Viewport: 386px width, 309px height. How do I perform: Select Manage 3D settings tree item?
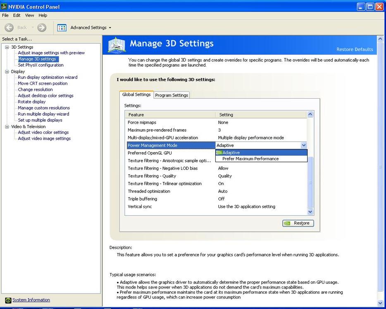click(38, 59)
